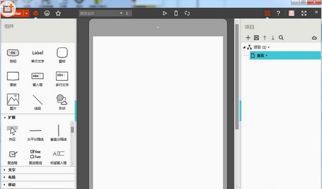Toggle fullscreen mode icon

point(304,13)
